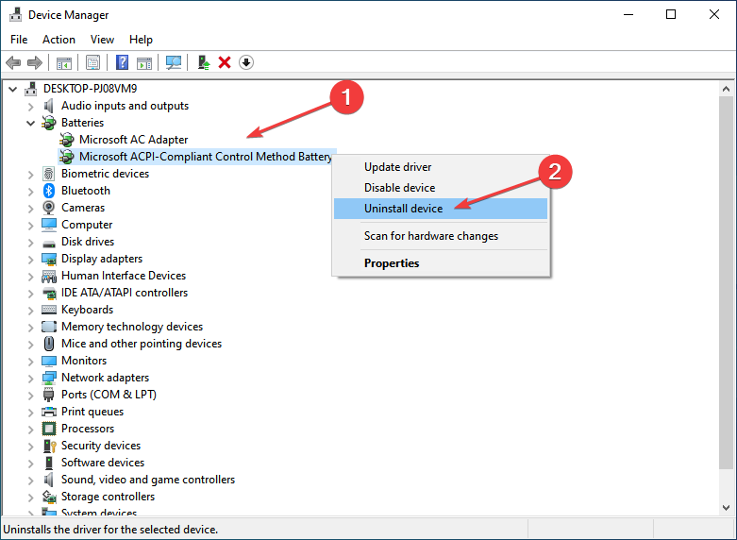Select the Display adapters label
The height and width of the screenshot is (540, 737).
click(102, 259)
